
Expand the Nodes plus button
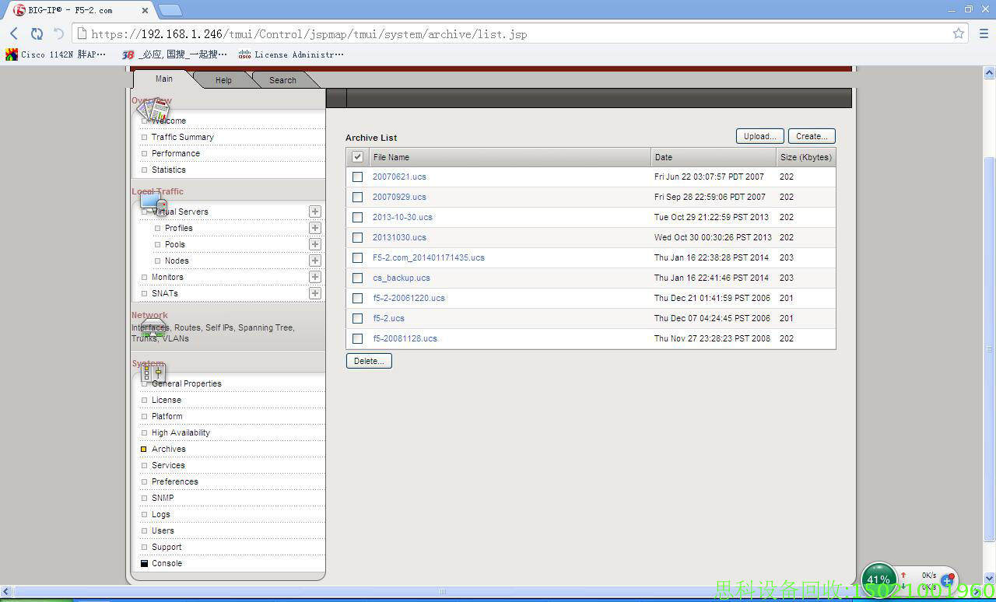[315, 261]
